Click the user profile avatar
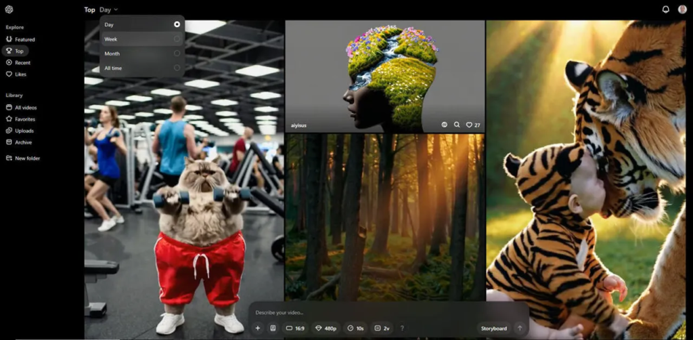Image resolution: width=693 pixels, height=340 pixels. click(x=682, y=9)
